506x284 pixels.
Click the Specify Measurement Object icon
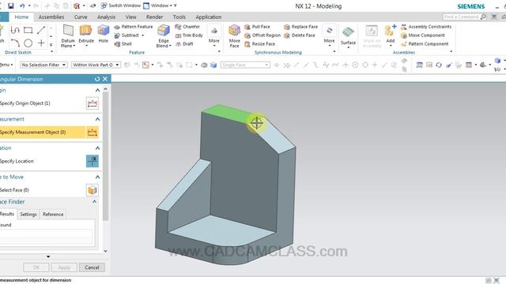[93, 133]
